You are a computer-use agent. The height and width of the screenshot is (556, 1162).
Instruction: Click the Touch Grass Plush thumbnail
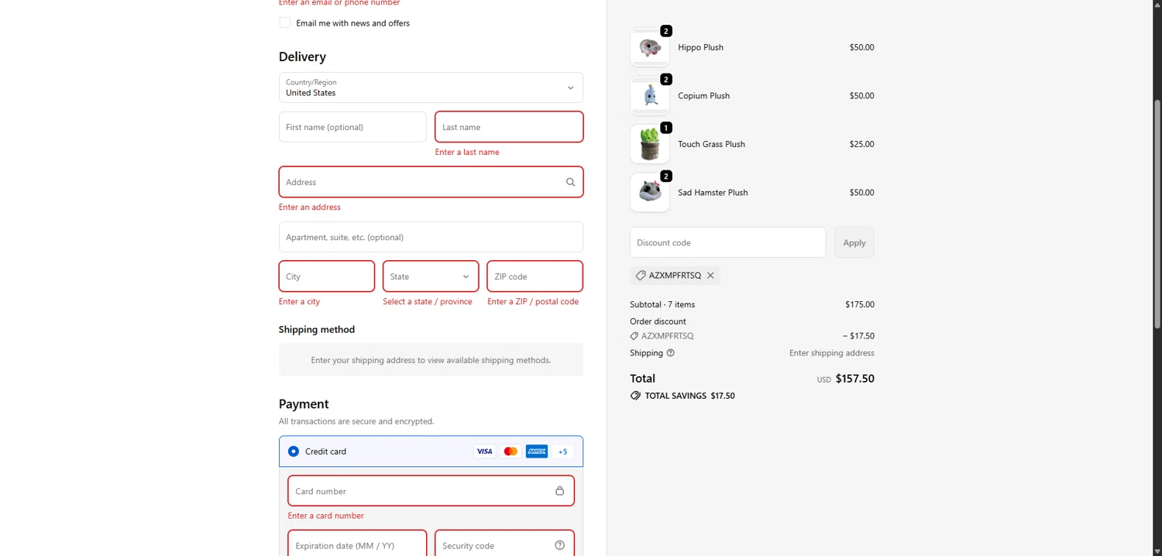[650, 144]
